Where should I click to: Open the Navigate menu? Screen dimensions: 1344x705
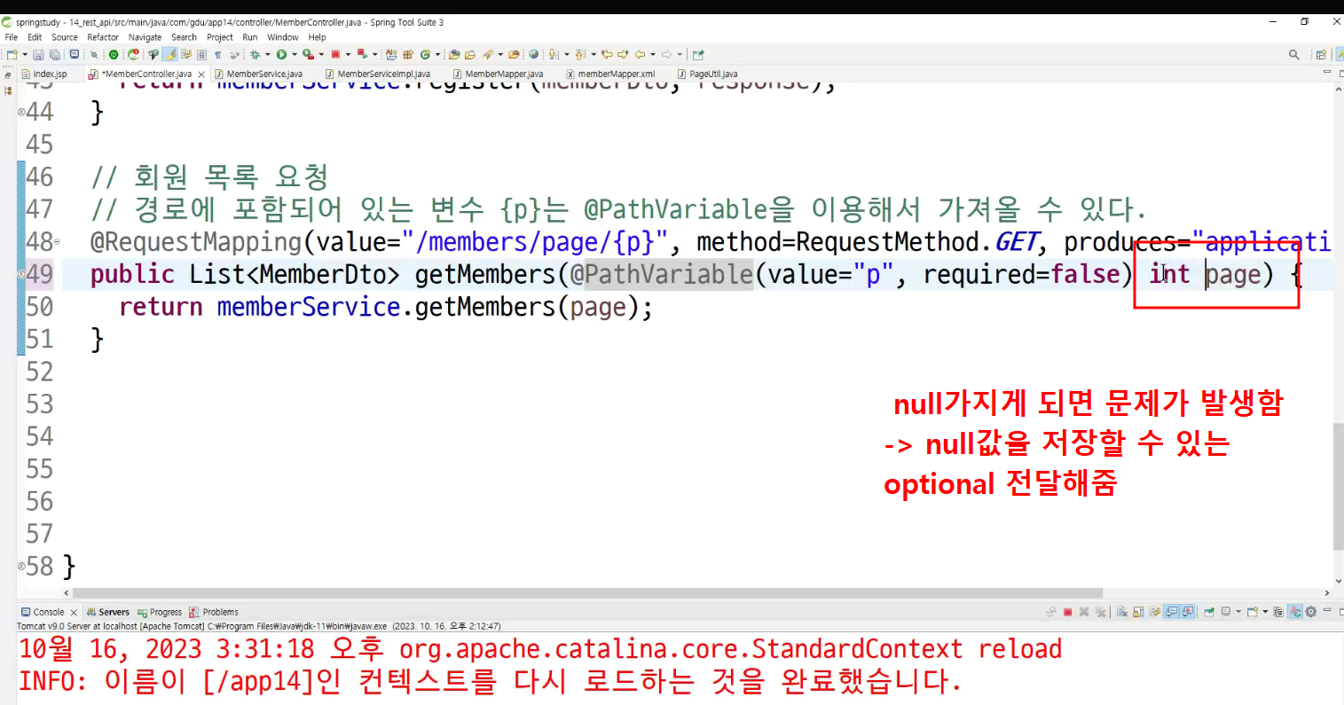point(145,37)
